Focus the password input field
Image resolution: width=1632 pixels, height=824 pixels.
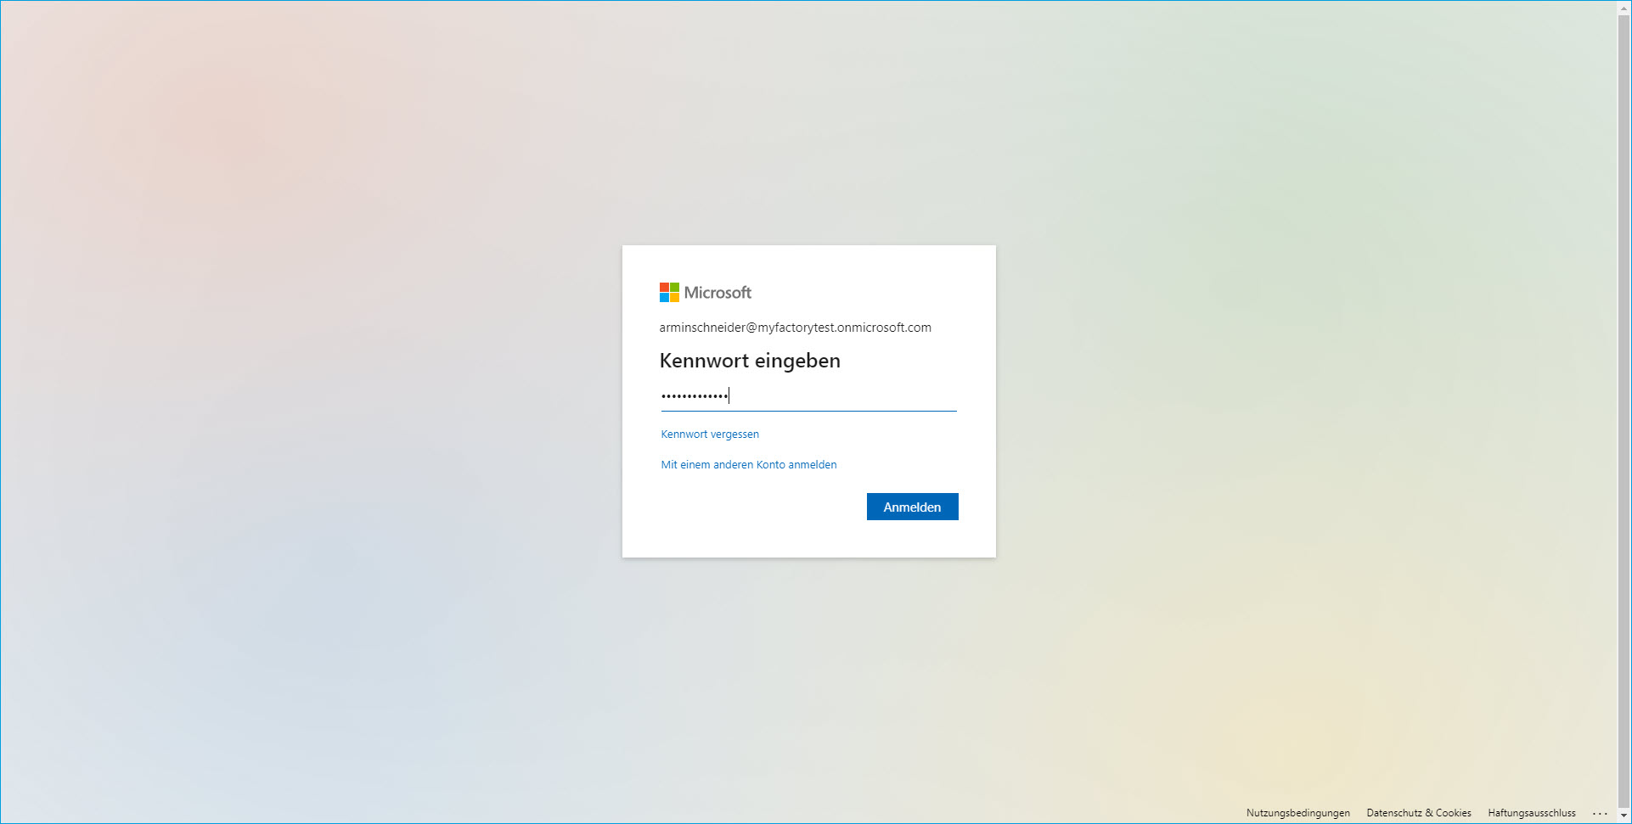click(808, 395)
